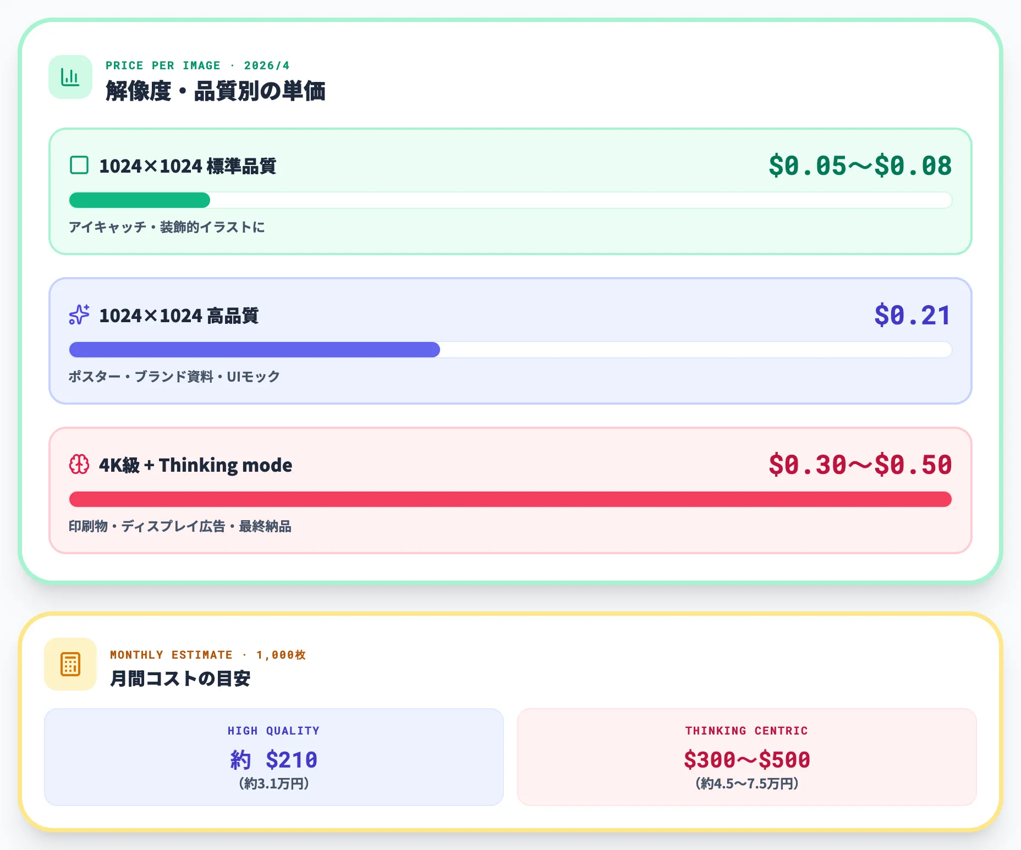Click the red full-width progress bar
This screenshot has width=1021, height=850.
pos(510,499)
